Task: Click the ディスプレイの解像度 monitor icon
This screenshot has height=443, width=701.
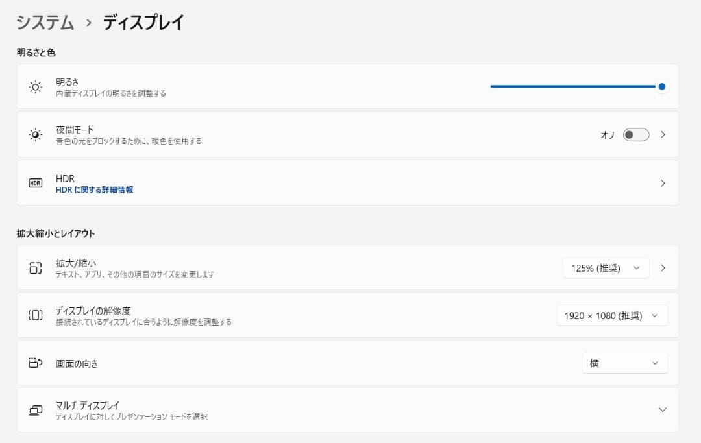Action: tap(36, 315)
